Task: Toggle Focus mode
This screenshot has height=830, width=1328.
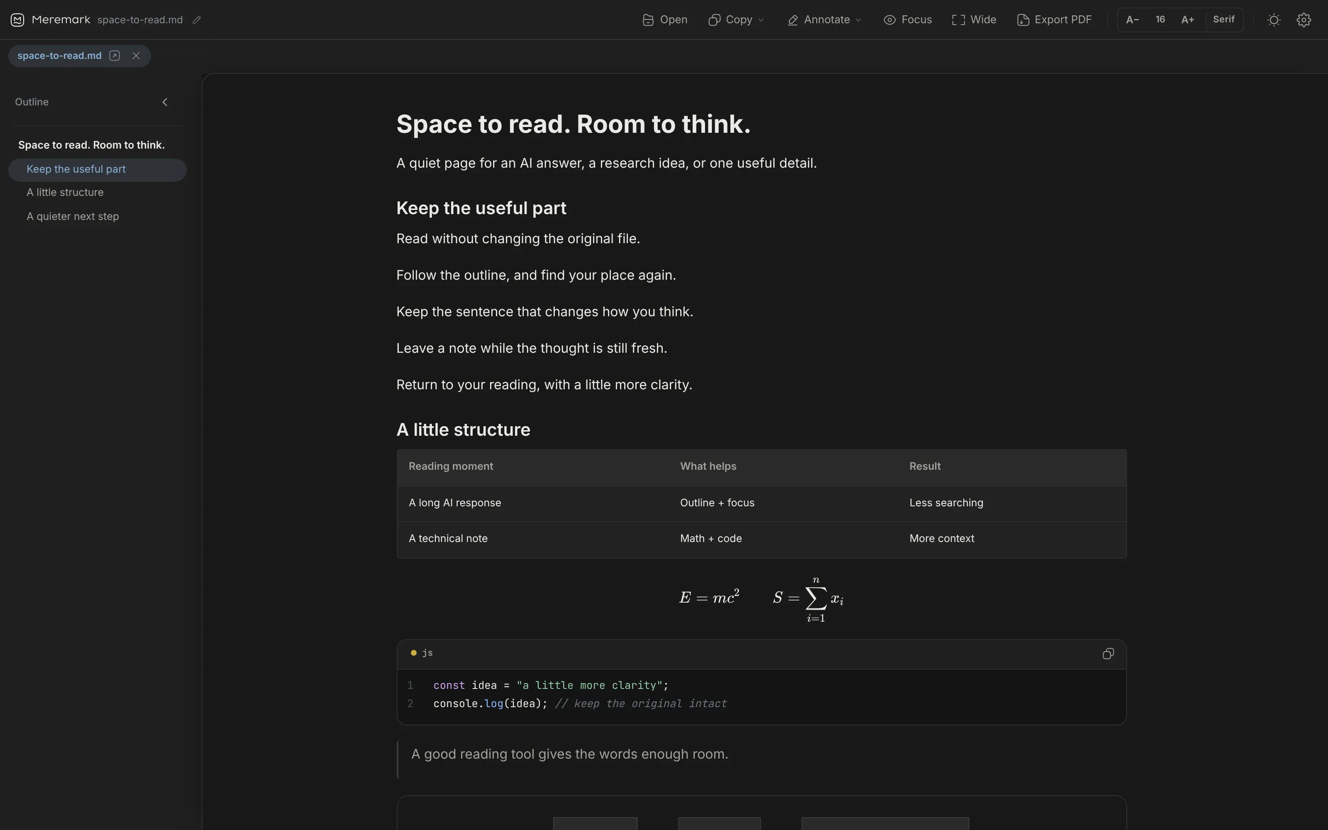Action: pyautogui.click(x=908, y=20)
